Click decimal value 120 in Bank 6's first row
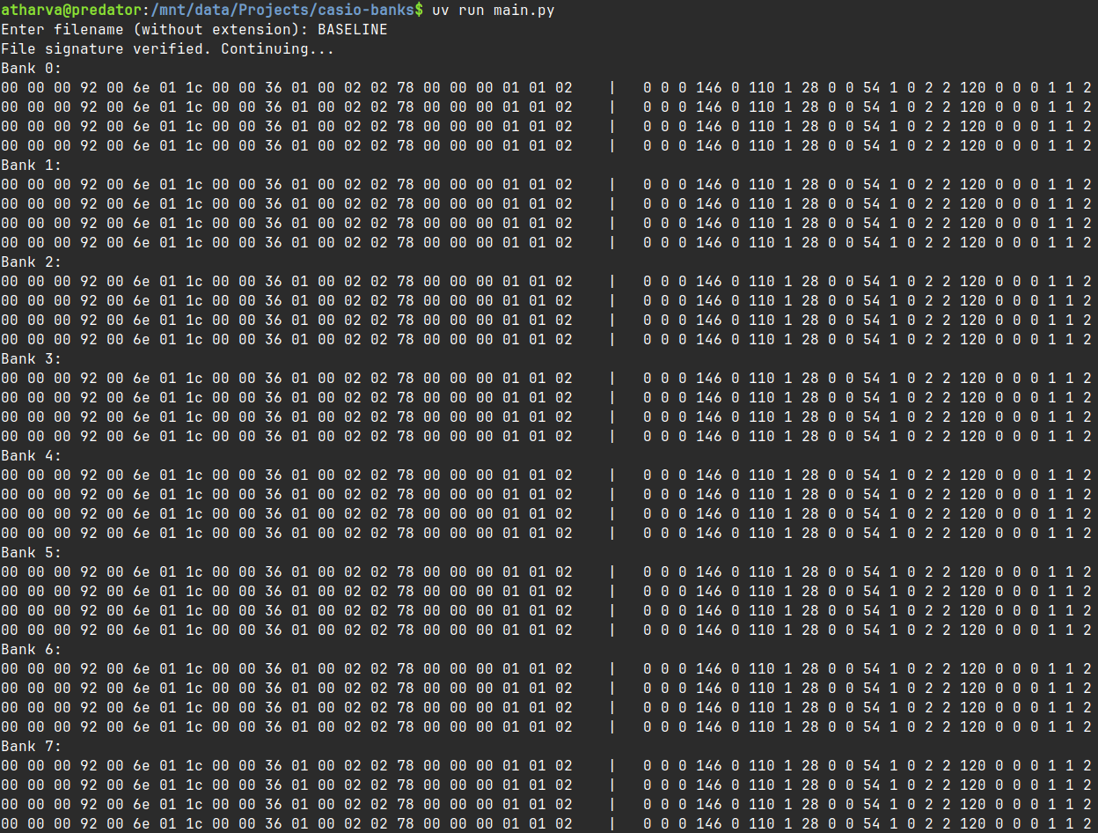Viewport: 1098px width, 833px height. coord(972,669)
